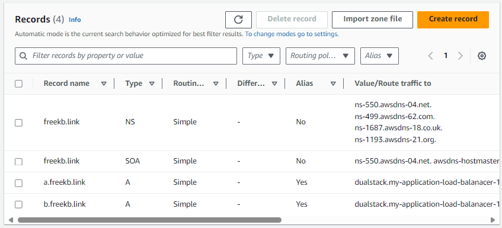Click the Create record button
This screenshot has width=502, height=228.
click(x=453, y=20)
